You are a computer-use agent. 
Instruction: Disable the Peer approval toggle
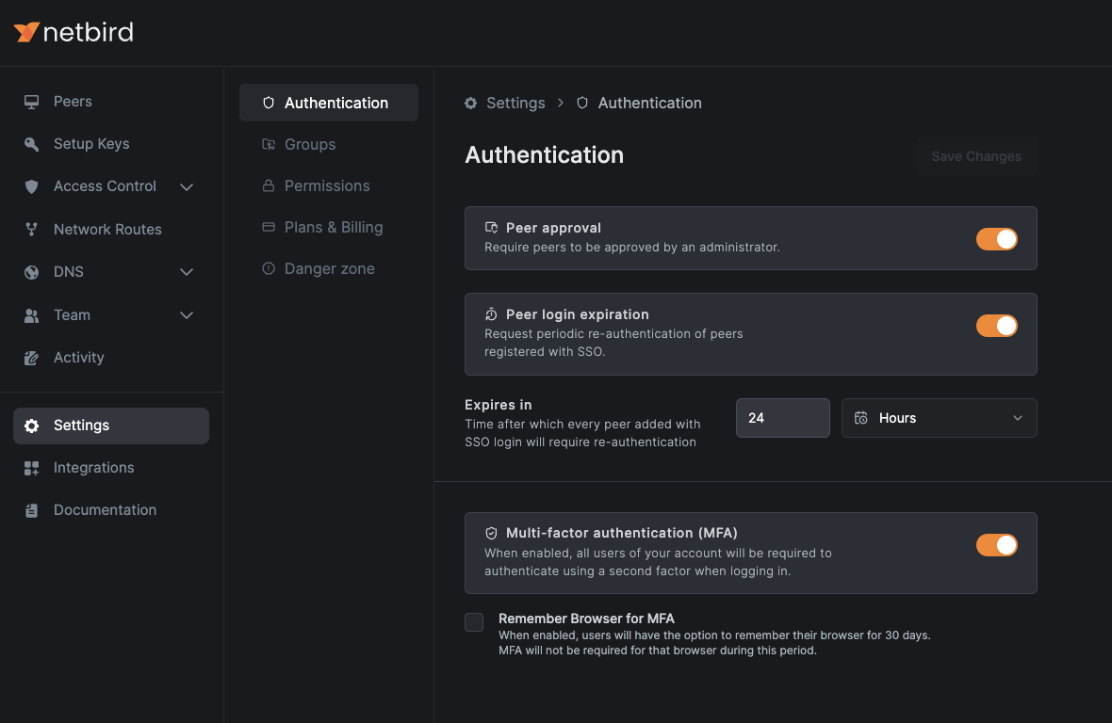pyautogui.click(x=996, y=238)
